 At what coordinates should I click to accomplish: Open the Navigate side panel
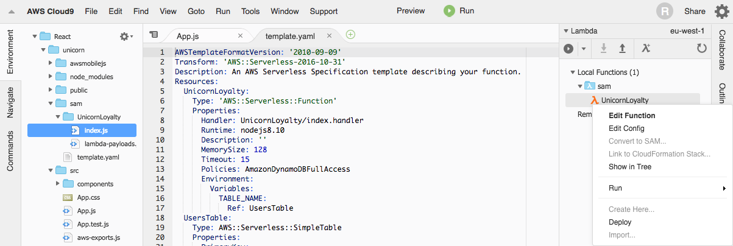click(10, 102)
